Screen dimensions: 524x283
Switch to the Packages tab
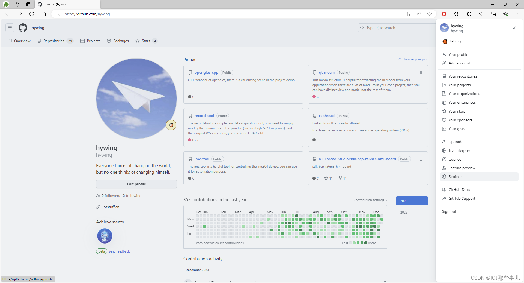[x=121, y=41]
